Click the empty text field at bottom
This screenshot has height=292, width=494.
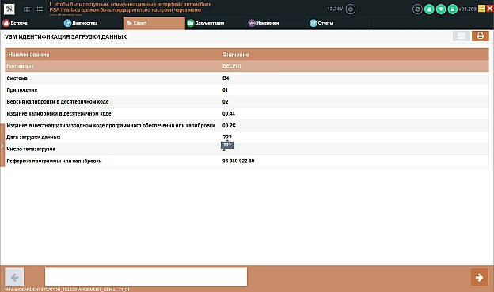(x=146, y=277)
